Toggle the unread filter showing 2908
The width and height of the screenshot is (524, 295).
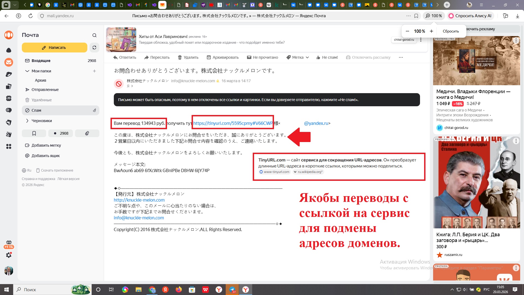pyautogui.click(x=61, y=133)
